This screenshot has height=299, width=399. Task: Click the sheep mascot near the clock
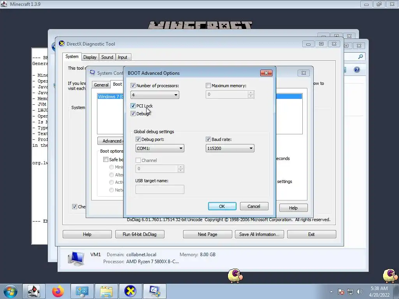(390, 276)
